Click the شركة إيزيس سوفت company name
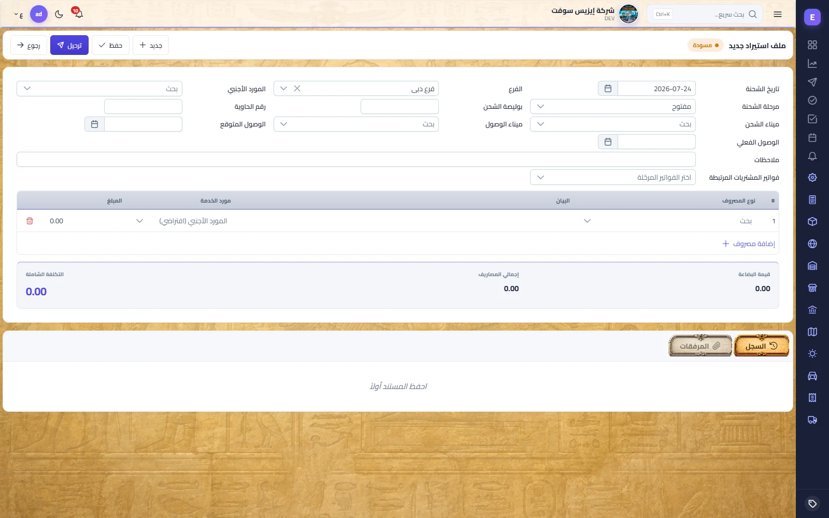Viewport: 829px width, 518px height. click(x=582, y=10)
